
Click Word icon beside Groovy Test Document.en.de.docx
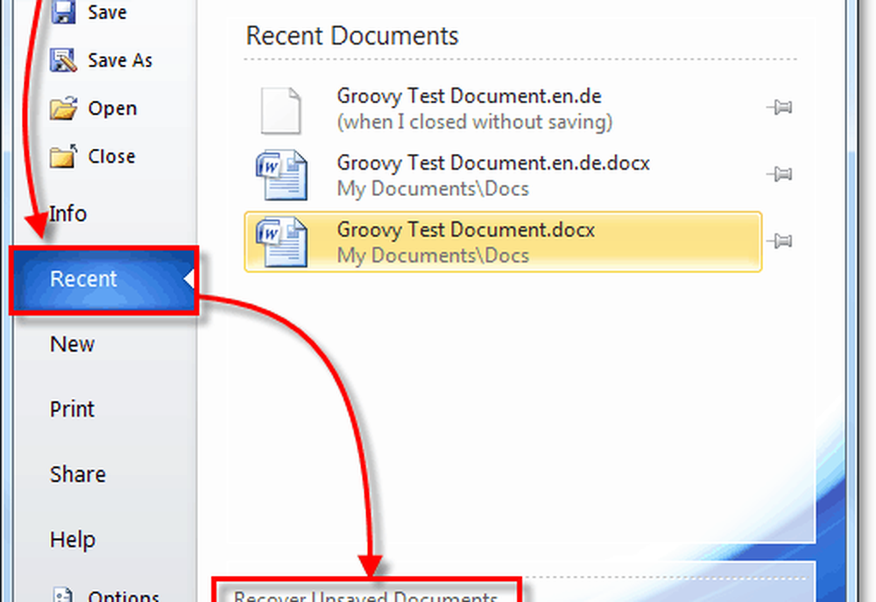click(x=281, y=175)
